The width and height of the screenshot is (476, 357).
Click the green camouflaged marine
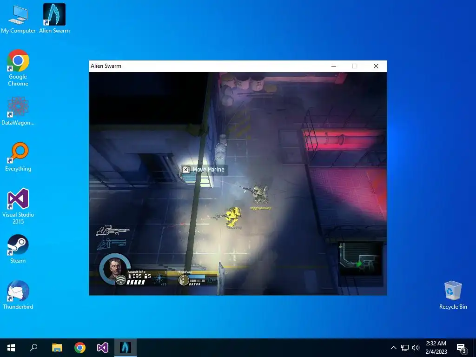tap(260, 194)
